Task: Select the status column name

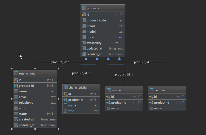Action: tap(23, 114)
